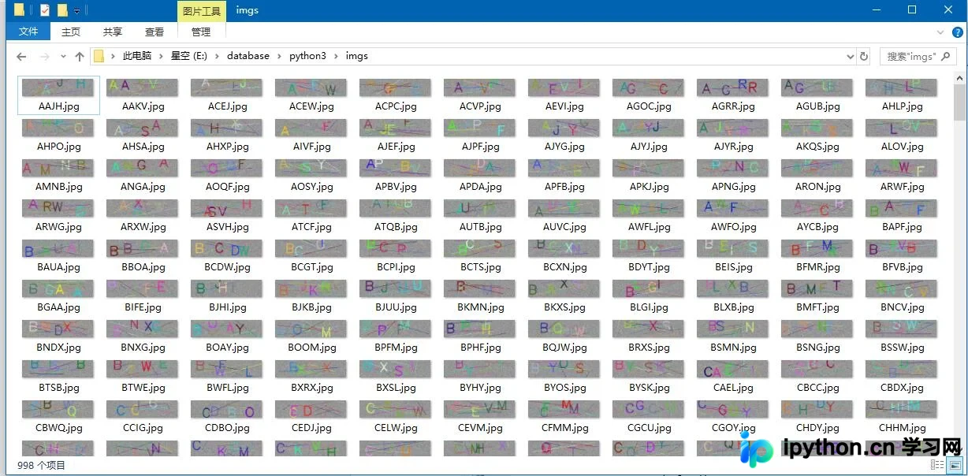Screen dimensions: 968x476
Task: Click the BCXN.jpg file name
Action: [x=564, y=267]
